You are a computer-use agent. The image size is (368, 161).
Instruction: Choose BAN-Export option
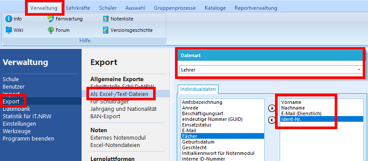(x=105, y=116)
